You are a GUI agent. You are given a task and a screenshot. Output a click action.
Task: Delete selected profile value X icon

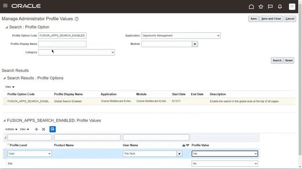43,130
